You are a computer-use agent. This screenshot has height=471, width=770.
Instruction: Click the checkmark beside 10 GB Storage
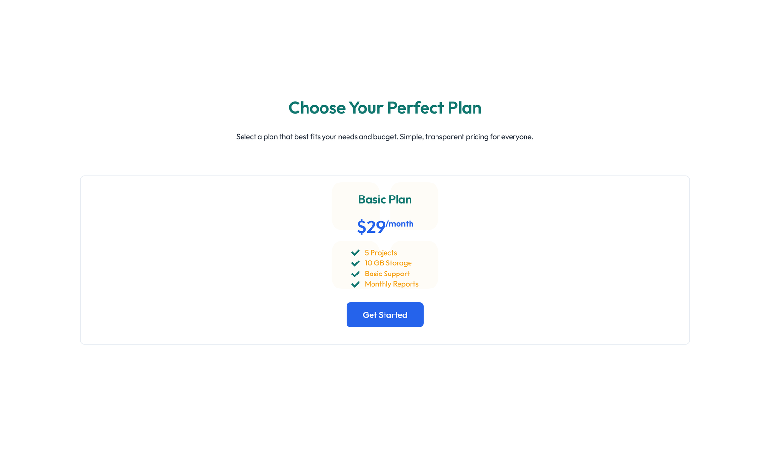click(356, 263)
